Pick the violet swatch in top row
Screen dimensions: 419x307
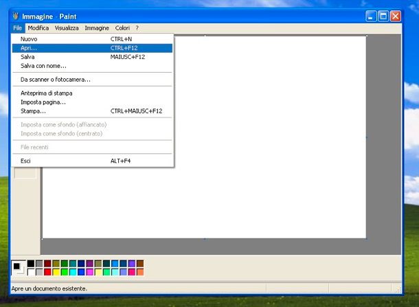(132, 264)
